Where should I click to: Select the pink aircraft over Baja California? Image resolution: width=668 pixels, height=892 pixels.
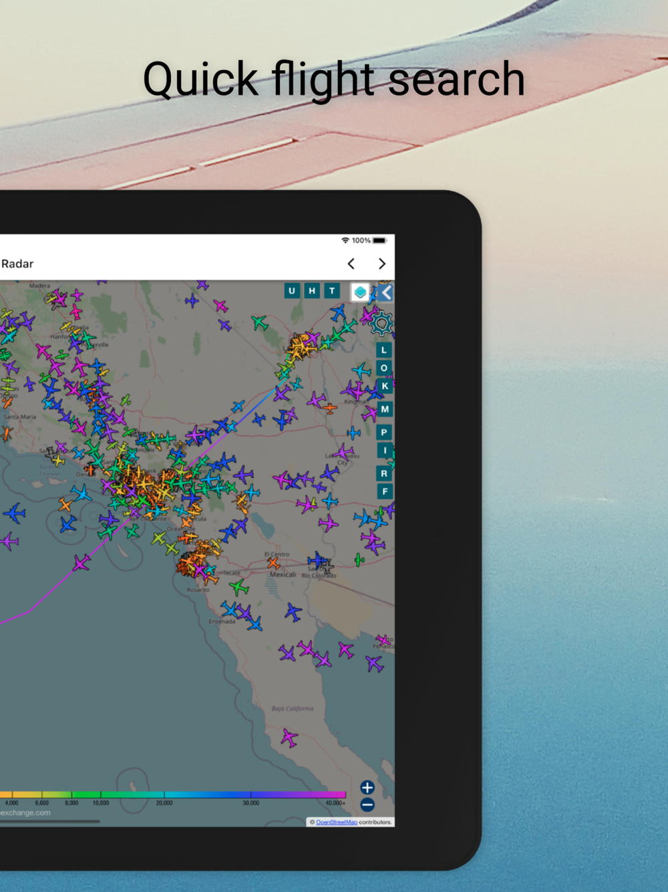(x=289, y=738)
